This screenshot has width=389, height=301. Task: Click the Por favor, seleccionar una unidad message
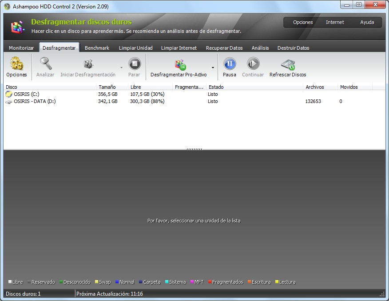click(x=194, y=221)
